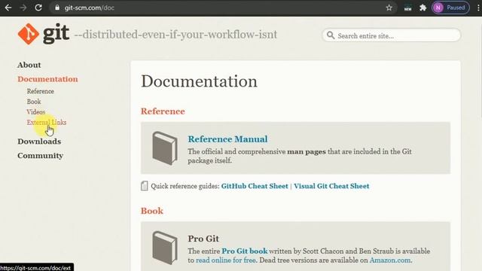
Task: Click the search magnifier icon
Action: click(331, 35)
